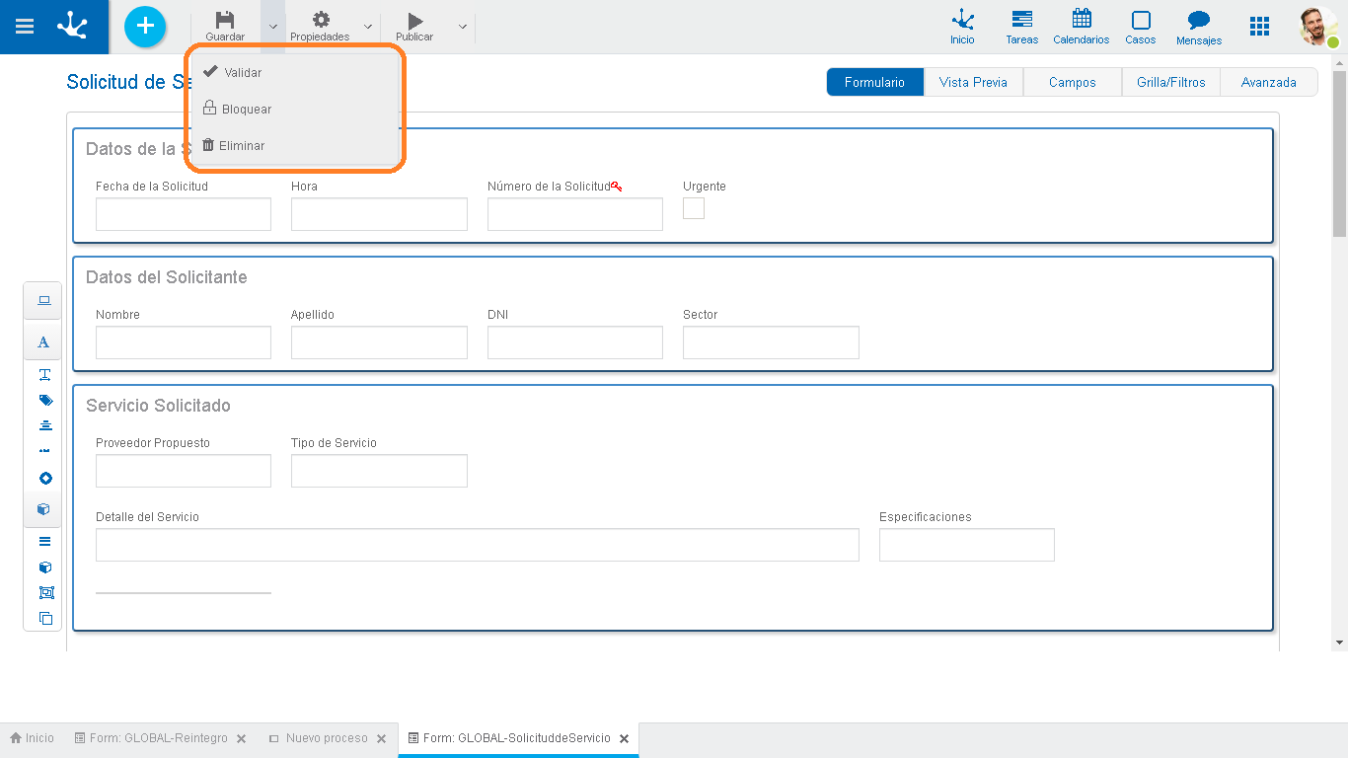Close the Form: GLOBAL-Reintegro tab
Screen dimensions: 1348x758
(241, 738)
